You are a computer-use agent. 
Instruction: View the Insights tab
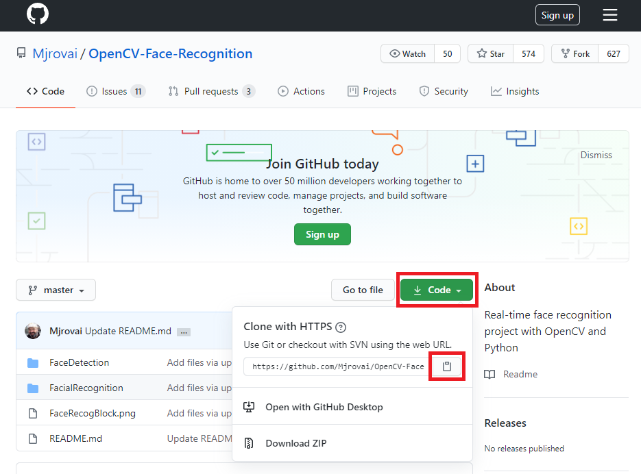(515, 91)
